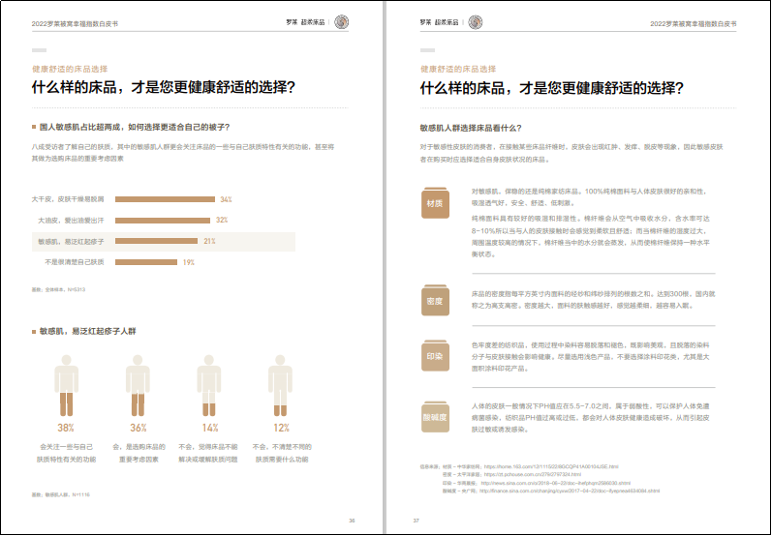Image resolution: width=772 pixels, height=536 pixels.
Task: Select the highlighted 敏感肌 21% row
Action: (x=164, y=242)
